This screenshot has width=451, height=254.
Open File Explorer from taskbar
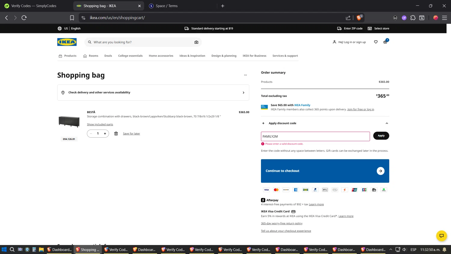pos(41,249)
